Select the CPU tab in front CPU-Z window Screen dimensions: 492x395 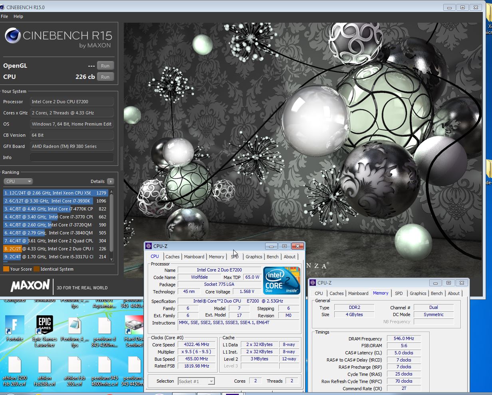[x=155, y=256]
